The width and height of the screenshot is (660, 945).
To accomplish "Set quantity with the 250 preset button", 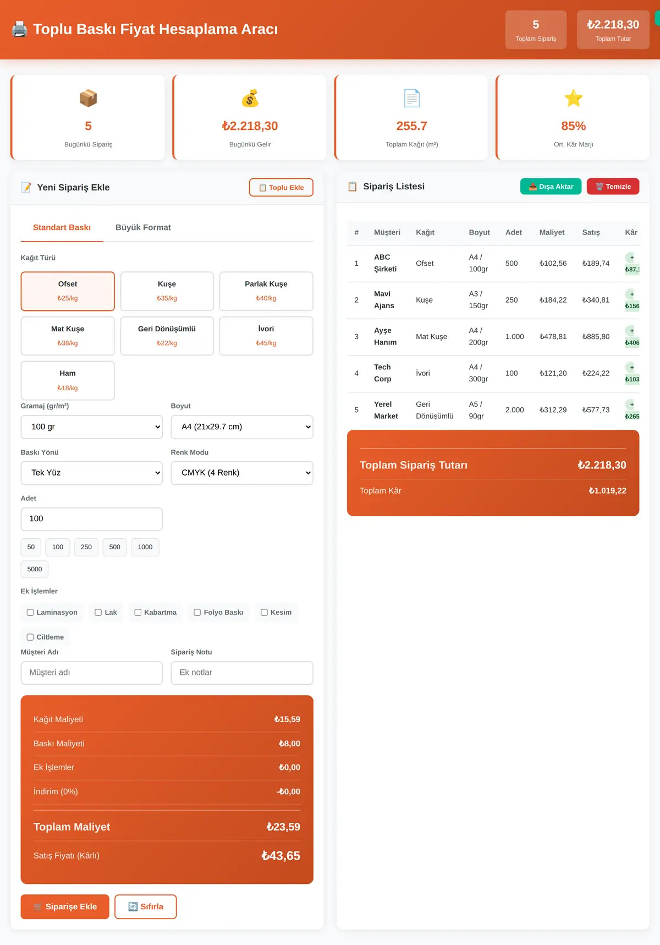I will click(x=86, y=547).
